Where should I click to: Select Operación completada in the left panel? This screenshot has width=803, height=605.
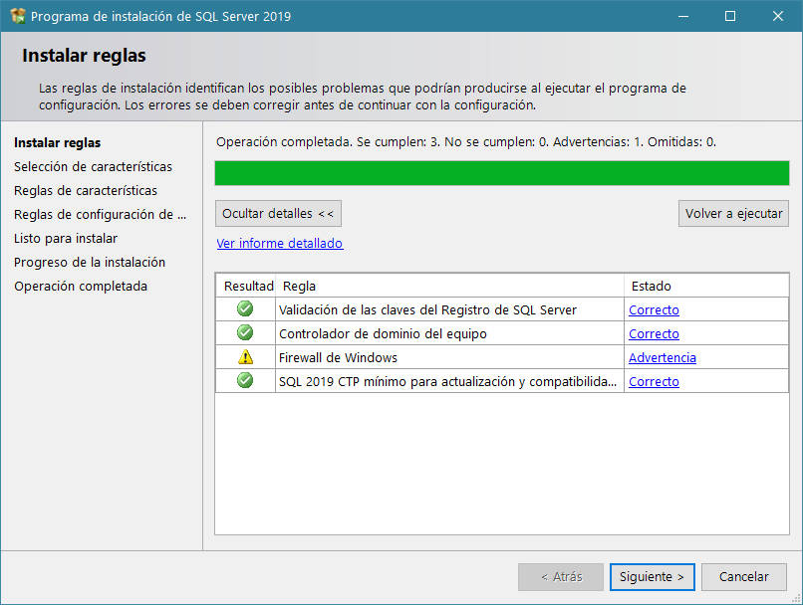[81, 286]
